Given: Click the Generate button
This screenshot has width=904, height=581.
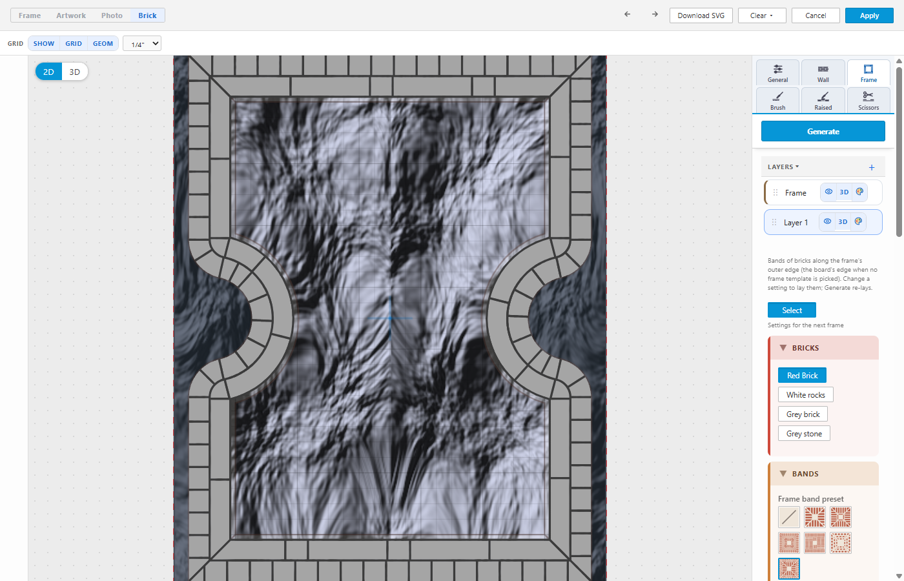Looking at the screenshot, I should [823, 131].
